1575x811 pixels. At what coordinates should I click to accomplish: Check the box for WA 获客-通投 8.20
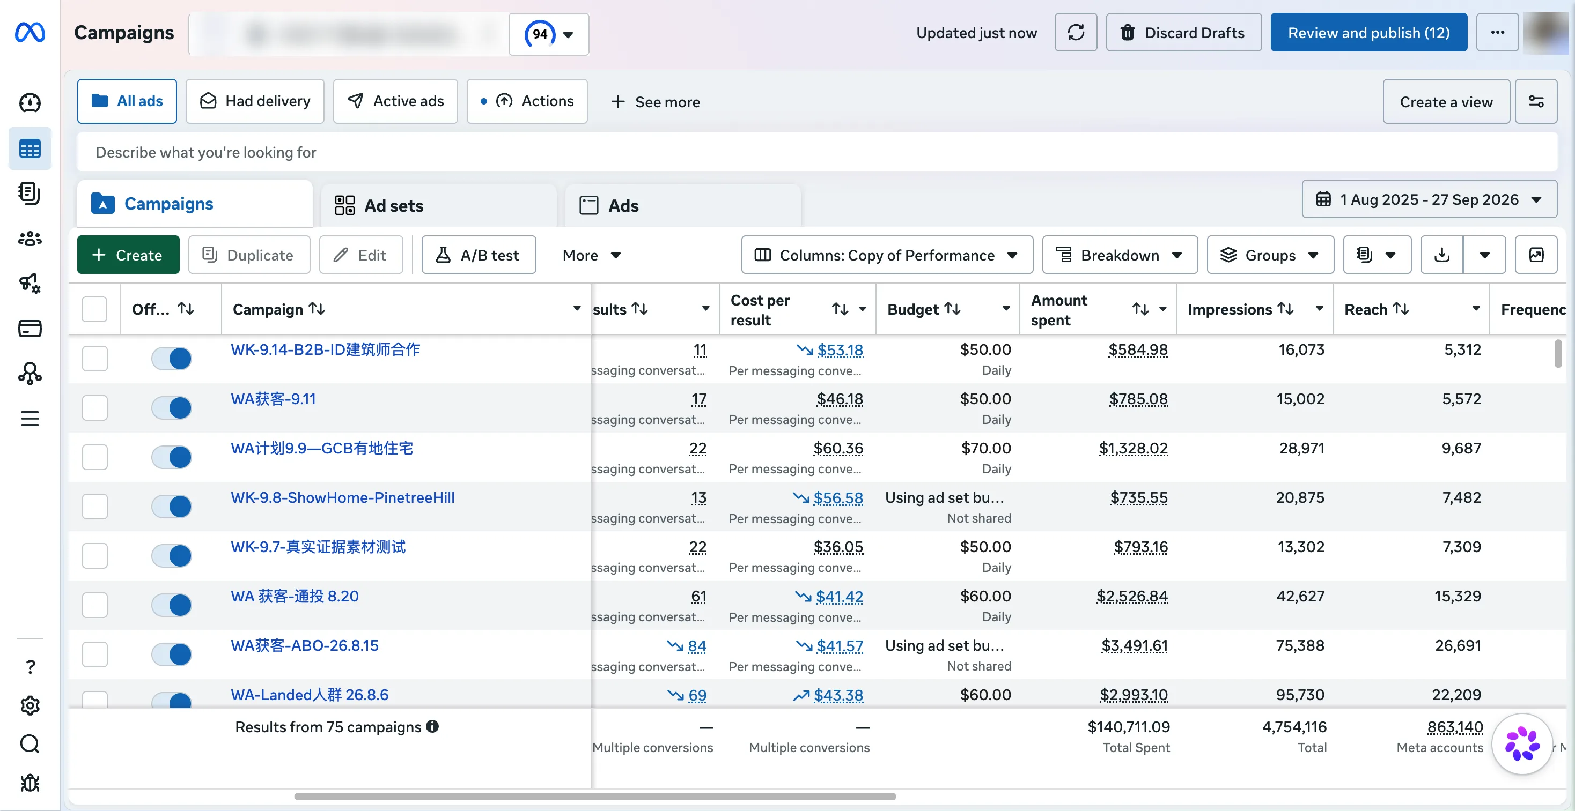click(95, 605)
